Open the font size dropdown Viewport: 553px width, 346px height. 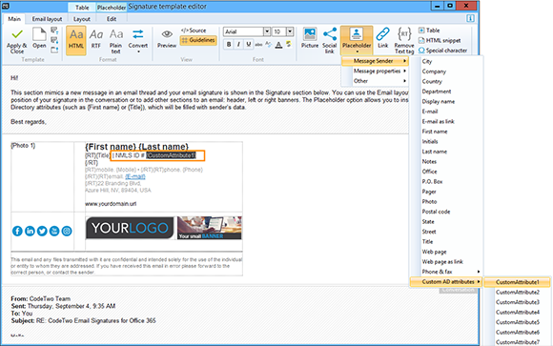click(x=290, y=31)
